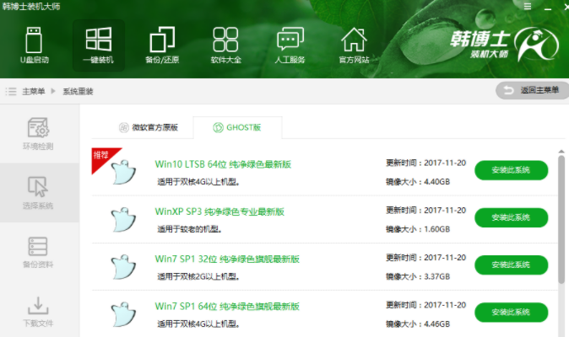
Task: Click ghost icon for Win7 SP1 32位
Action: (x=123, y=267)
